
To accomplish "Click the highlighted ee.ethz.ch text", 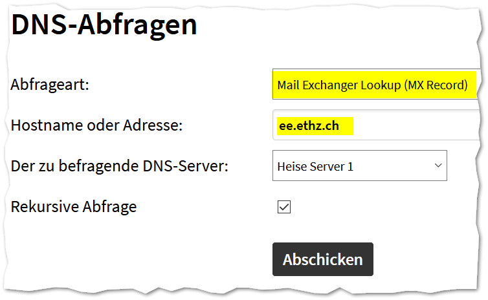I will point(309,126).
